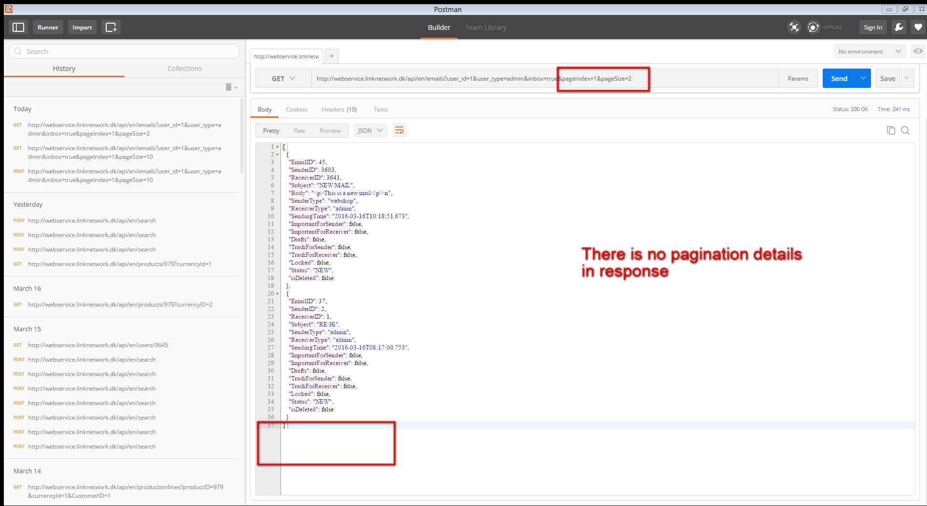Open the No environment dropdown
The height and width of the screenshot is (506, 927).
[x=870, y=51]
